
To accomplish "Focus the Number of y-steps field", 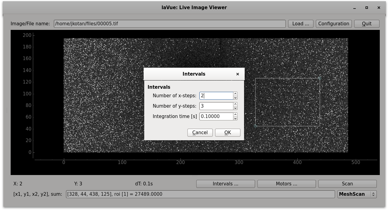I will [216, 106].
